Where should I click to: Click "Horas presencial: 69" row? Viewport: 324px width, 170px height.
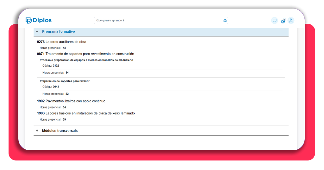coord(53,120)
